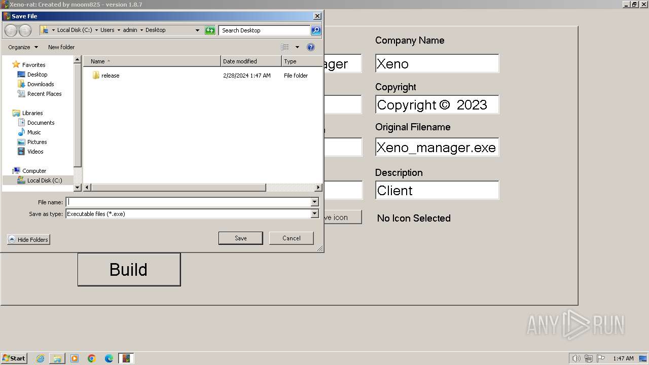Open the help question mark icon
Viewport: 649px width, 365px height.
[311, 47]
